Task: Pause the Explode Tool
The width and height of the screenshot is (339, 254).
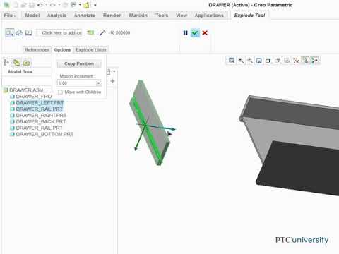Action: [x=185, y=33]
